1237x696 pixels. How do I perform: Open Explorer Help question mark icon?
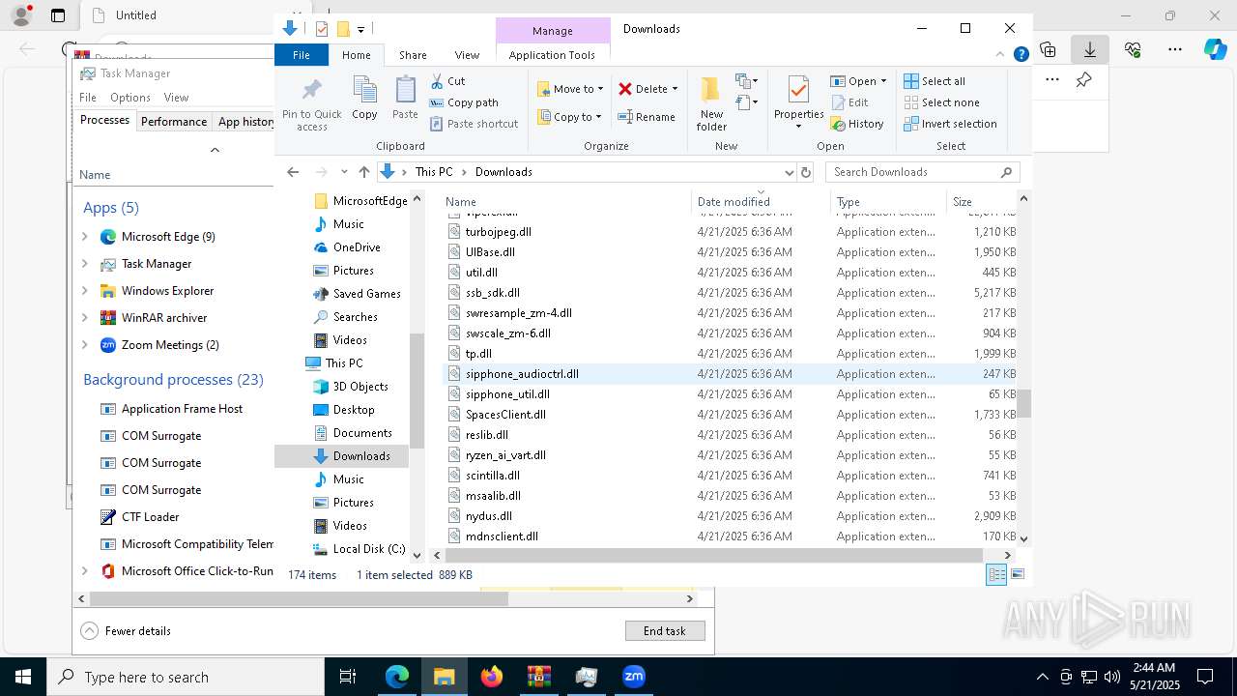(x=1021, y=55)
